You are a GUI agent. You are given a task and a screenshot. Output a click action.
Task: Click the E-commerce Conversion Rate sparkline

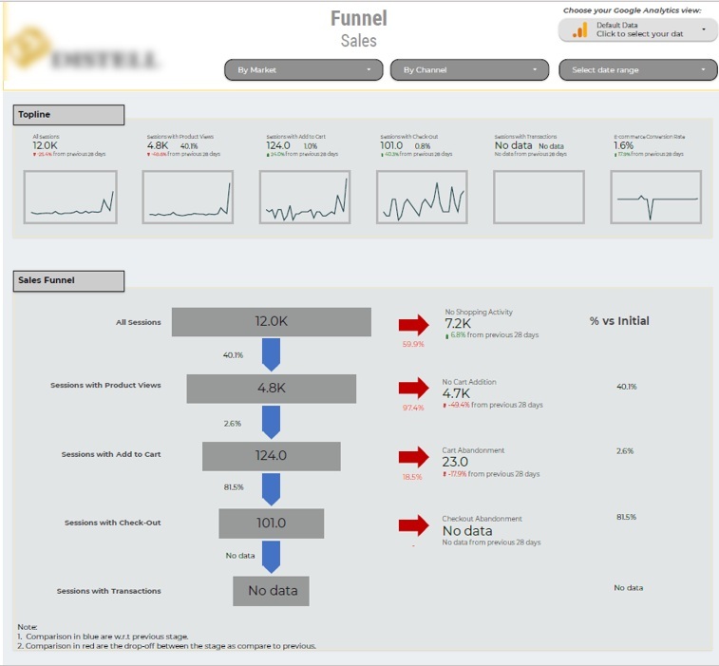pyautogui.click(x=655, y=198)
